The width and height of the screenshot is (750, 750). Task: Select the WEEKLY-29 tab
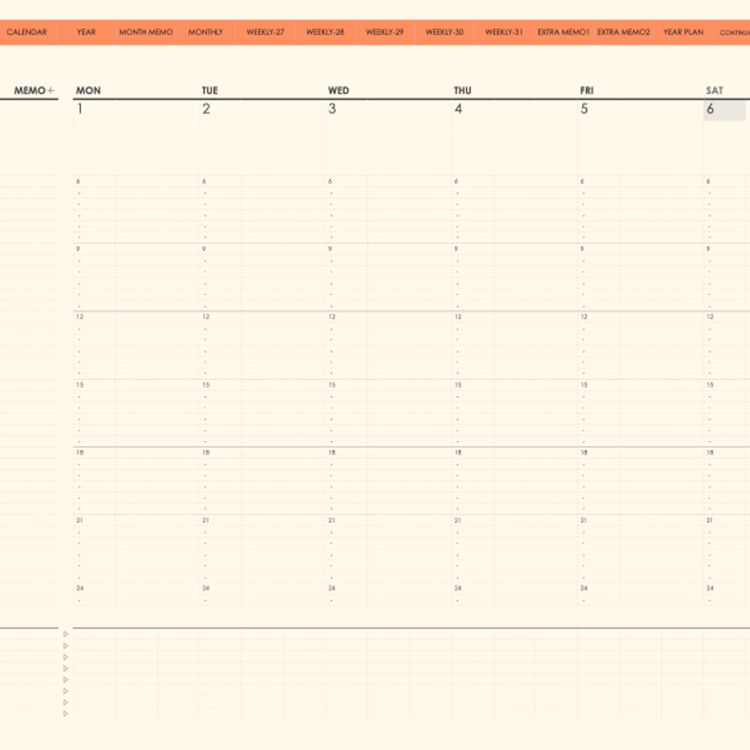[x=385, y=32]
